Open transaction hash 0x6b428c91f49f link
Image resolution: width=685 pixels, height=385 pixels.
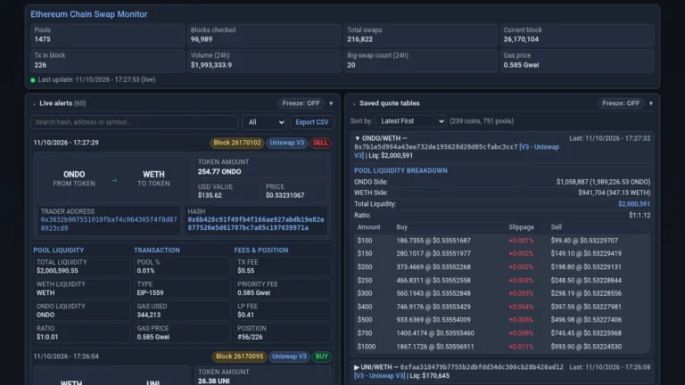256,224
